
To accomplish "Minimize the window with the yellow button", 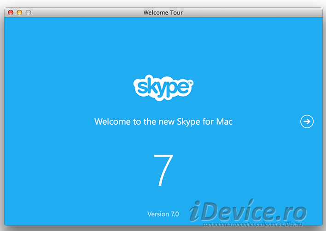I will pyautogui.click(x=19, y=12).
